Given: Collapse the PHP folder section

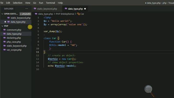Looking at the screenshot, I should [x=2, y=26].
